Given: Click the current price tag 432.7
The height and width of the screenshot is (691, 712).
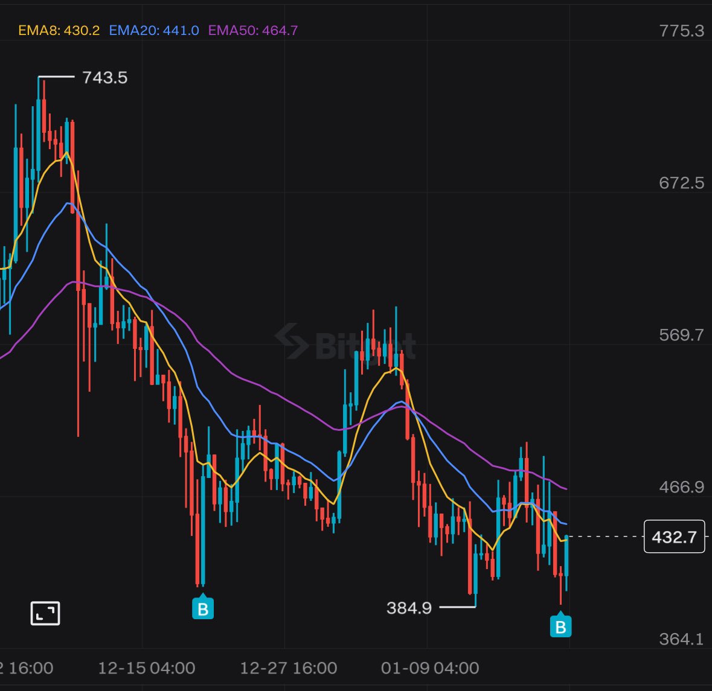Looking at the screenshot, I should pyautogui.click(x=675, y=537).
